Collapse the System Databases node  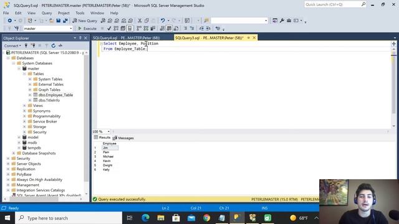point(14,63)
